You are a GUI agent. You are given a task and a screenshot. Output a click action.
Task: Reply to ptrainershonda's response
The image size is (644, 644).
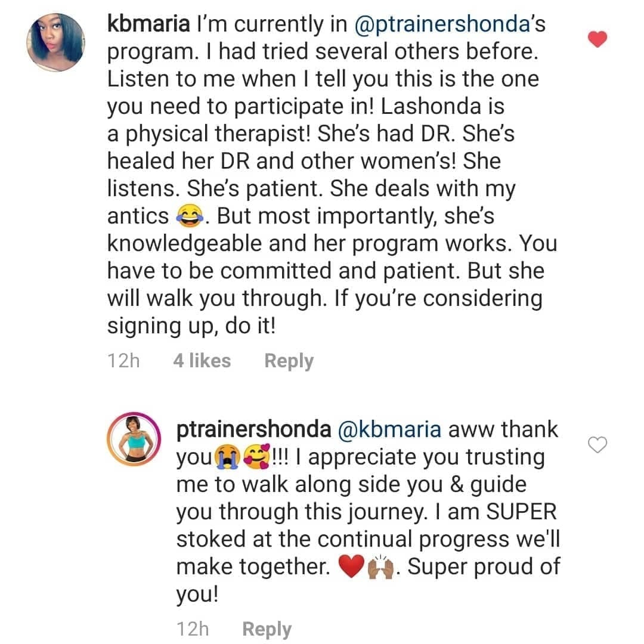click(x=267, y=629)
